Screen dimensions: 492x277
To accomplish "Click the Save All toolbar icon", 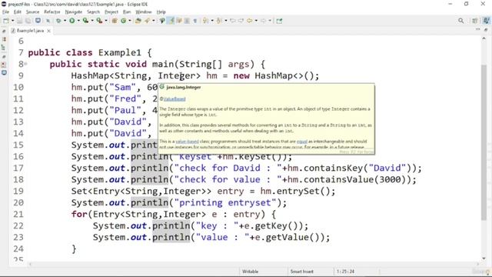I will tap(28, 21).
